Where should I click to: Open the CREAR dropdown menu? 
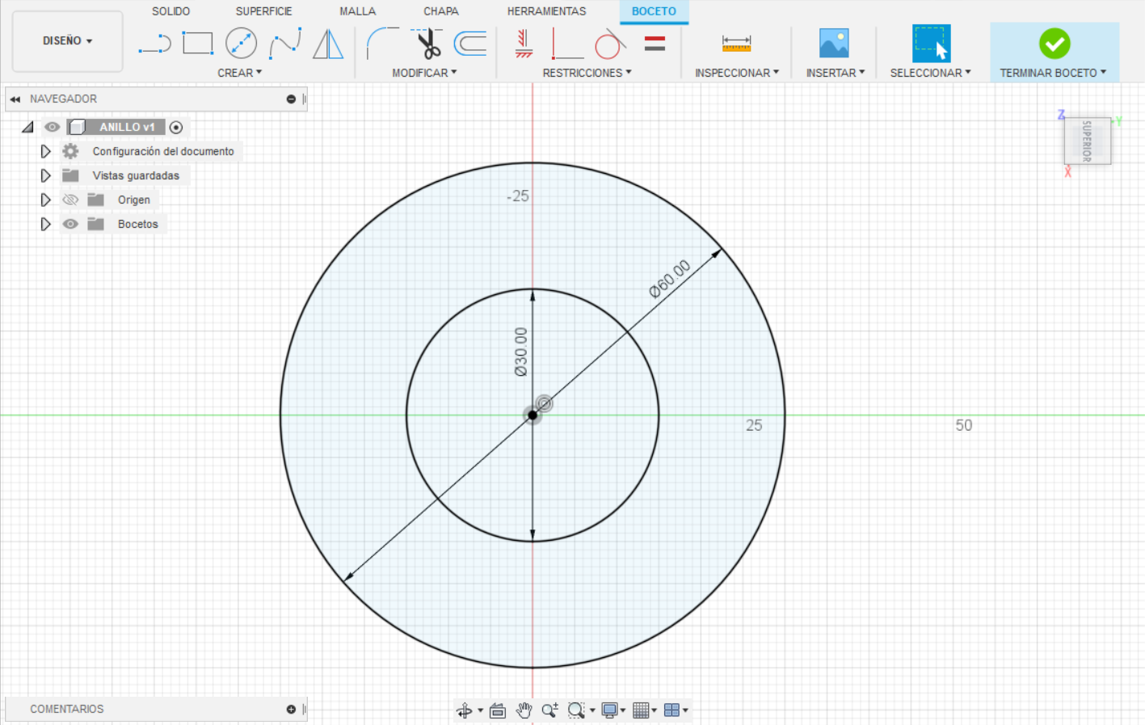click(x=239, y=73)
